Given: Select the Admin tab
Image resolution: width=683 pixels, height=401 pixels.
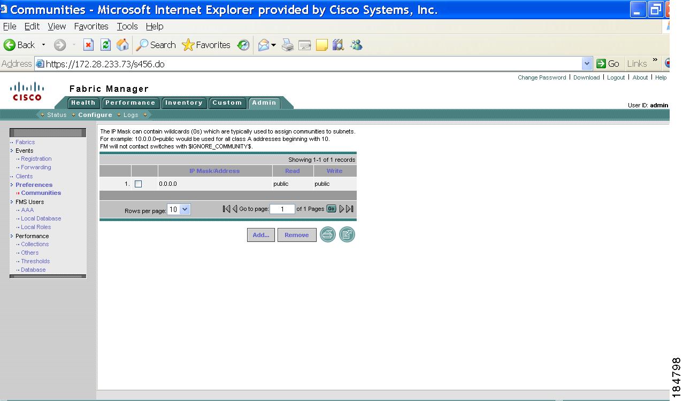Looking at the screenshot, I should coord(264,103).
